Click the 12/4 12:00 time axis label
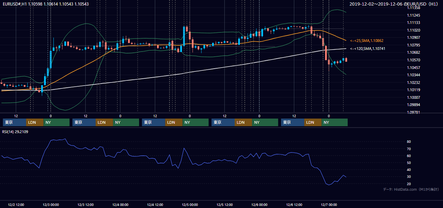 (x=155, y=205)
